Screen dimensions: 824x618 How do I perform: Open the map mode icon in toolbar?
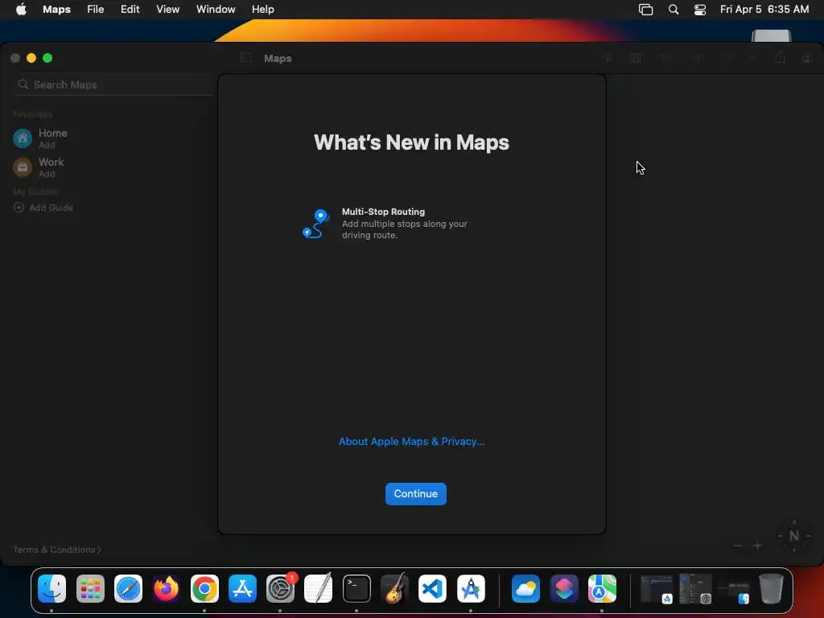coord(636,58)
